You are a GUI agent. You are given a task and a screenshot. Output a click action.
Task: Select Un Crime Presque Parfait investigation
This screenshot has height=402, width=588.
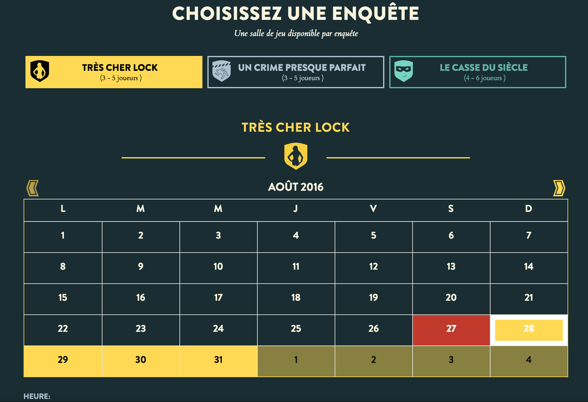click(x=296, y=72)
